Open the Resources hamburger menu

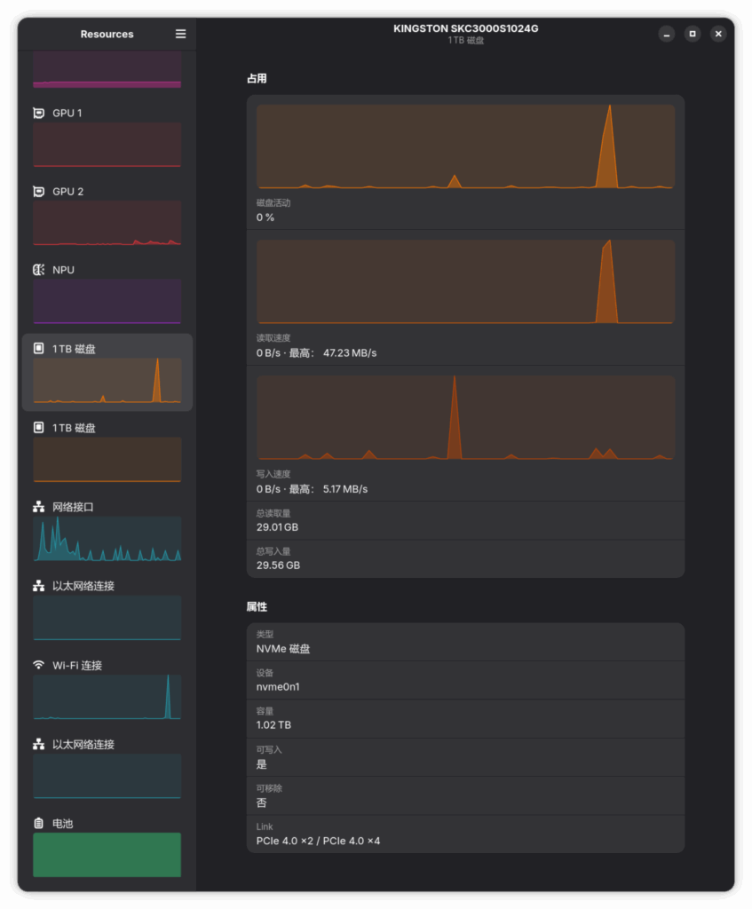point(180,34)
